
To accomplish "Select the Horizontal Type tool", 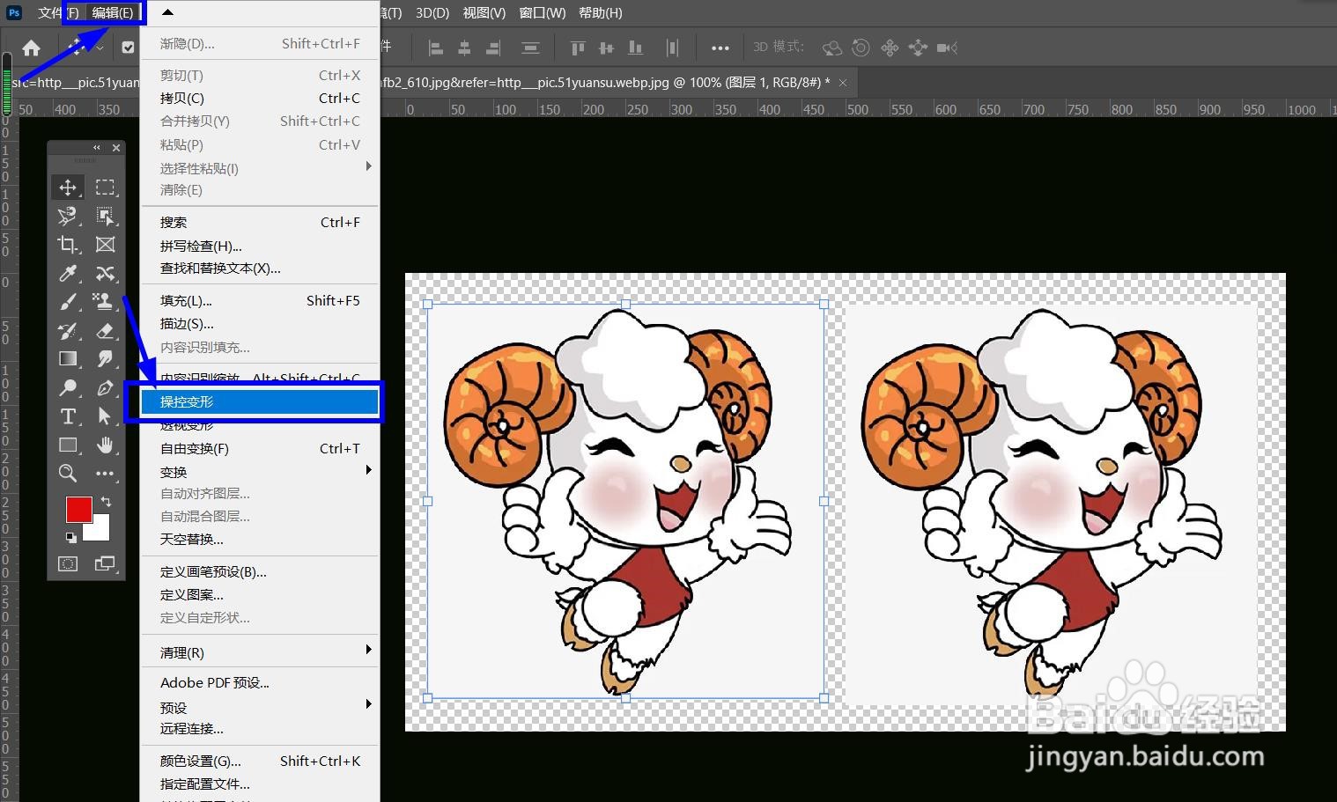I will click(68, 416).
